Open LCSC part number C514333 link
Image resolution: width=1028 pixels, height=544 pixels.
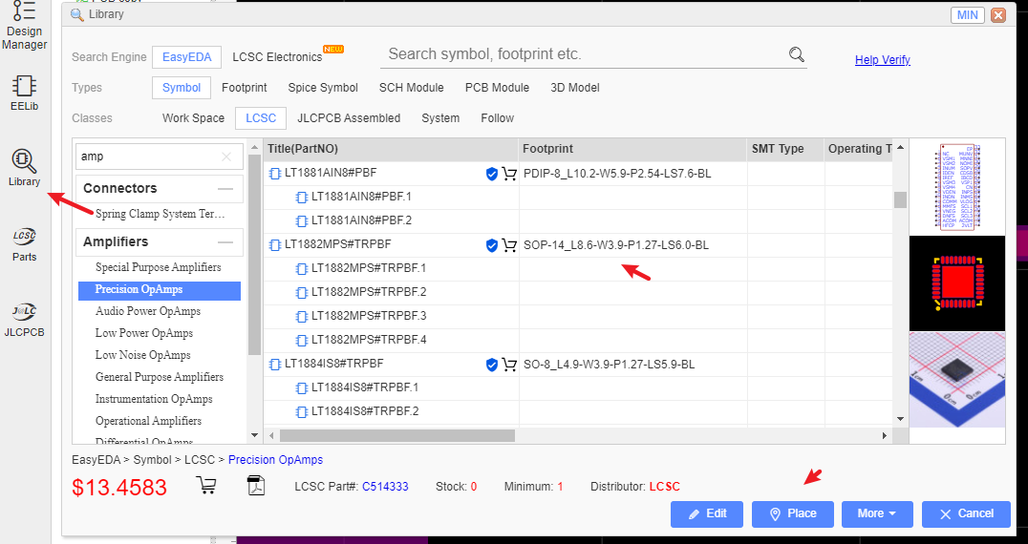[386, 487]
